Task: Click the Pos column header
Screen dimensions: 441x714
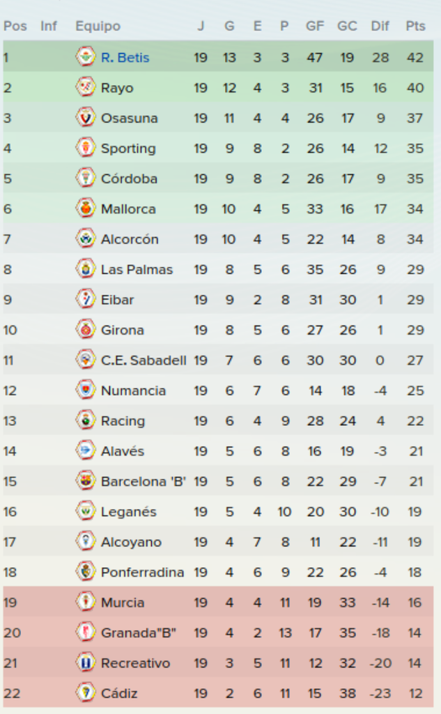Action: 15,26
